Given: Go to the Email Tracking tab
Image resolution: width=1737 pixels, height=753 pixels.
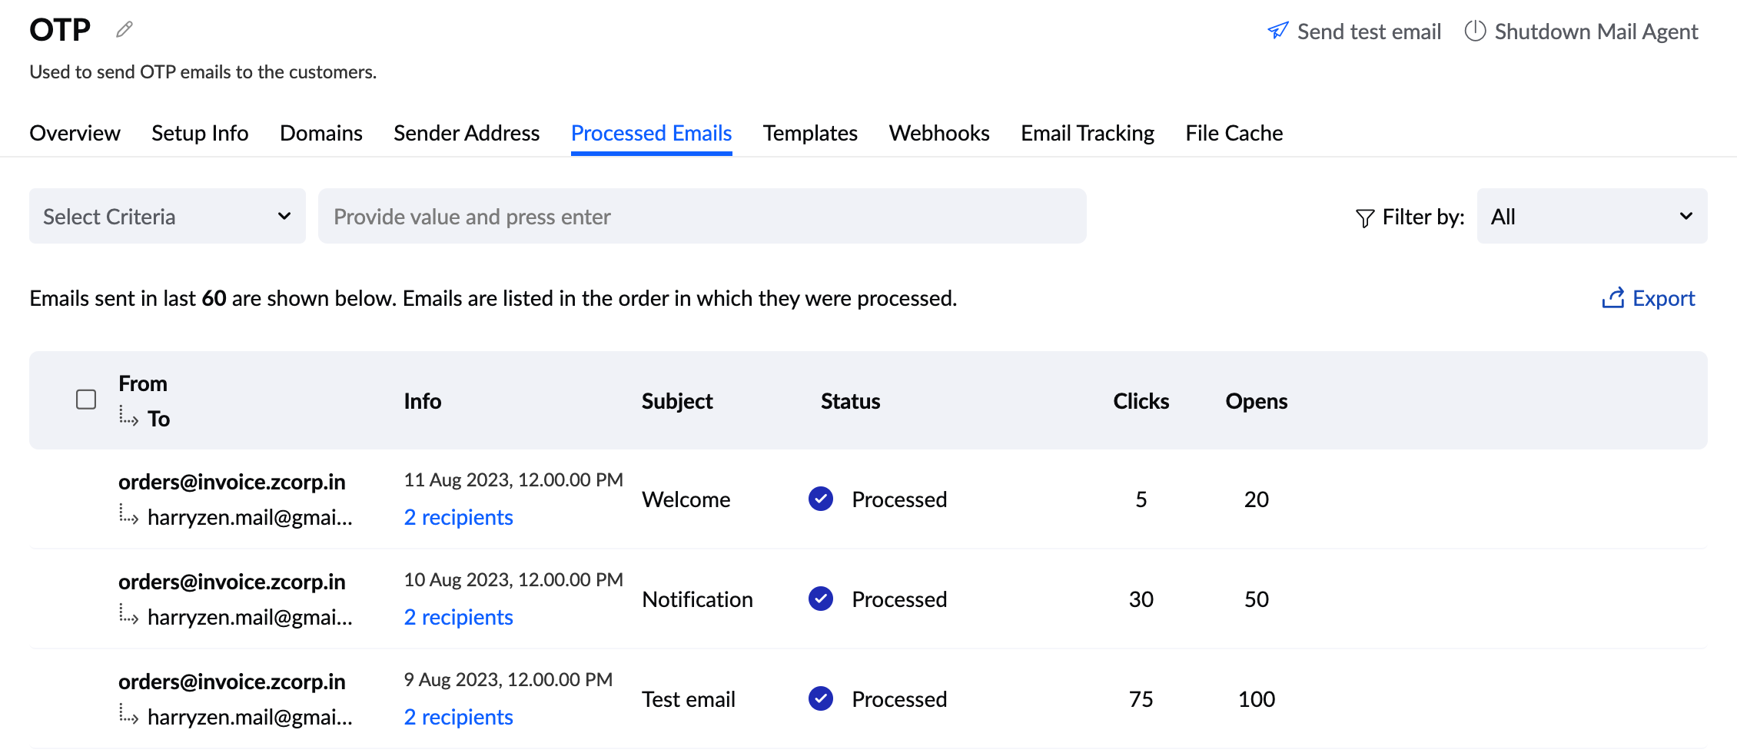Looking at the screenshot, I should 1087,132.
